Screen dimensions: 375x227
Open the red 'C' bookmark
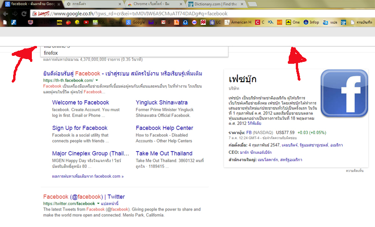click(260, 22)
